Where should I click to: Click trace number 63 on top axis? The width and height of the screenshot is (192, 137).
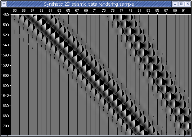(59, 11)
